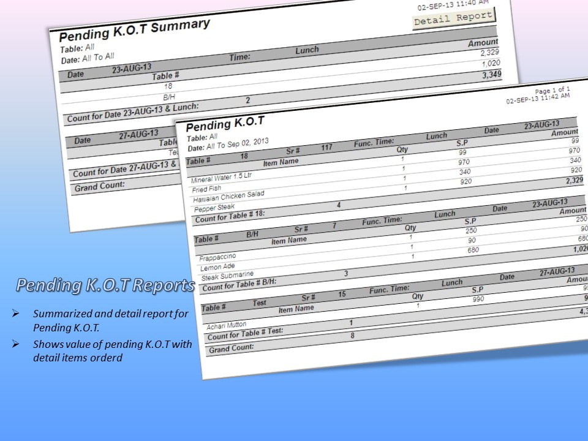The height and width of the screenshot is (441, 588).
Task: Click S.P value 920 for Pepper Steak
Action: pyautogui.click(x=466, y=181)
